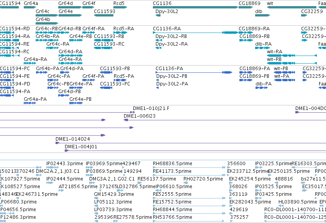Select the CG1136-RA transcript

195,33
